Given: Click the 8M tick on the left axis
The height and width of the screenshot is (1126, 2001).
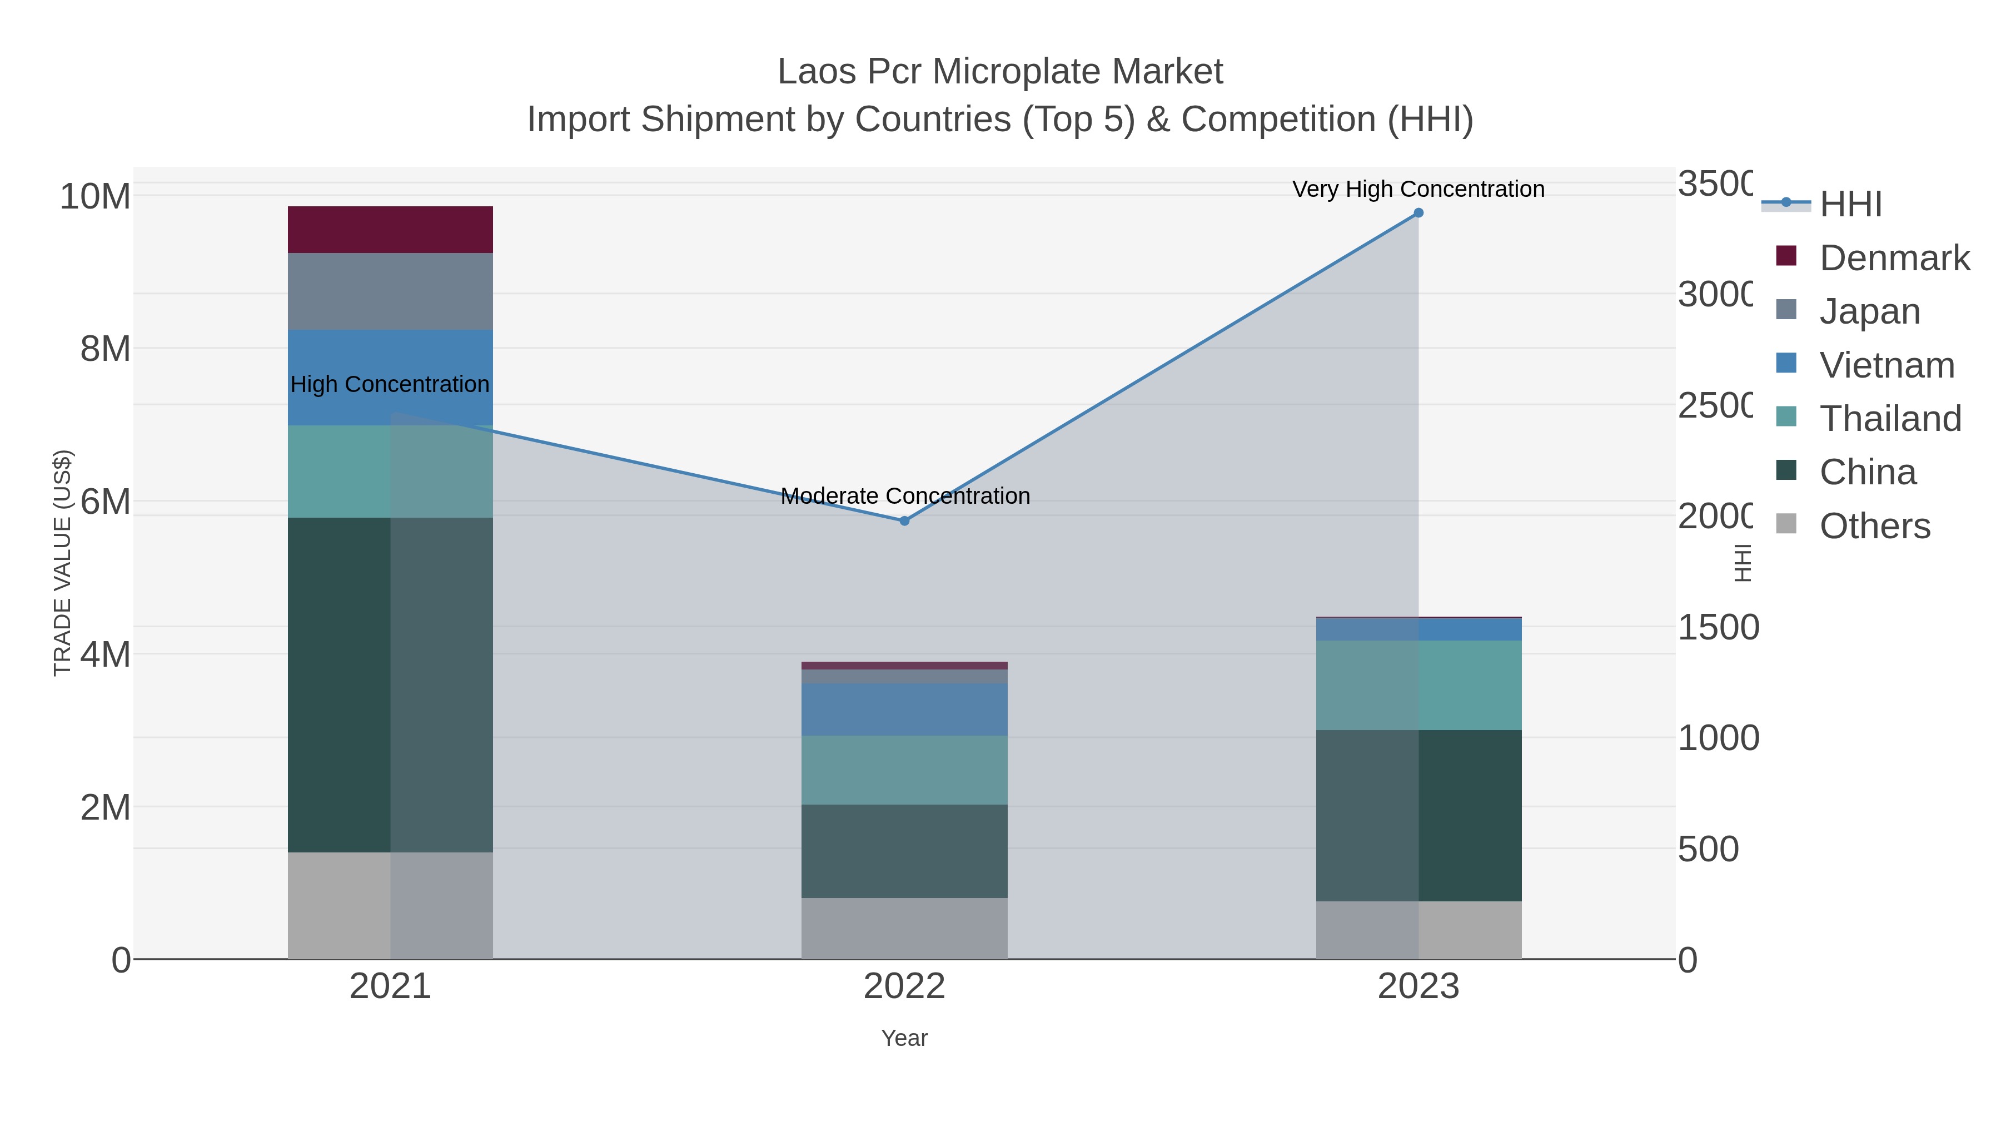Looking at the screenshot, I should pos(105,349).
